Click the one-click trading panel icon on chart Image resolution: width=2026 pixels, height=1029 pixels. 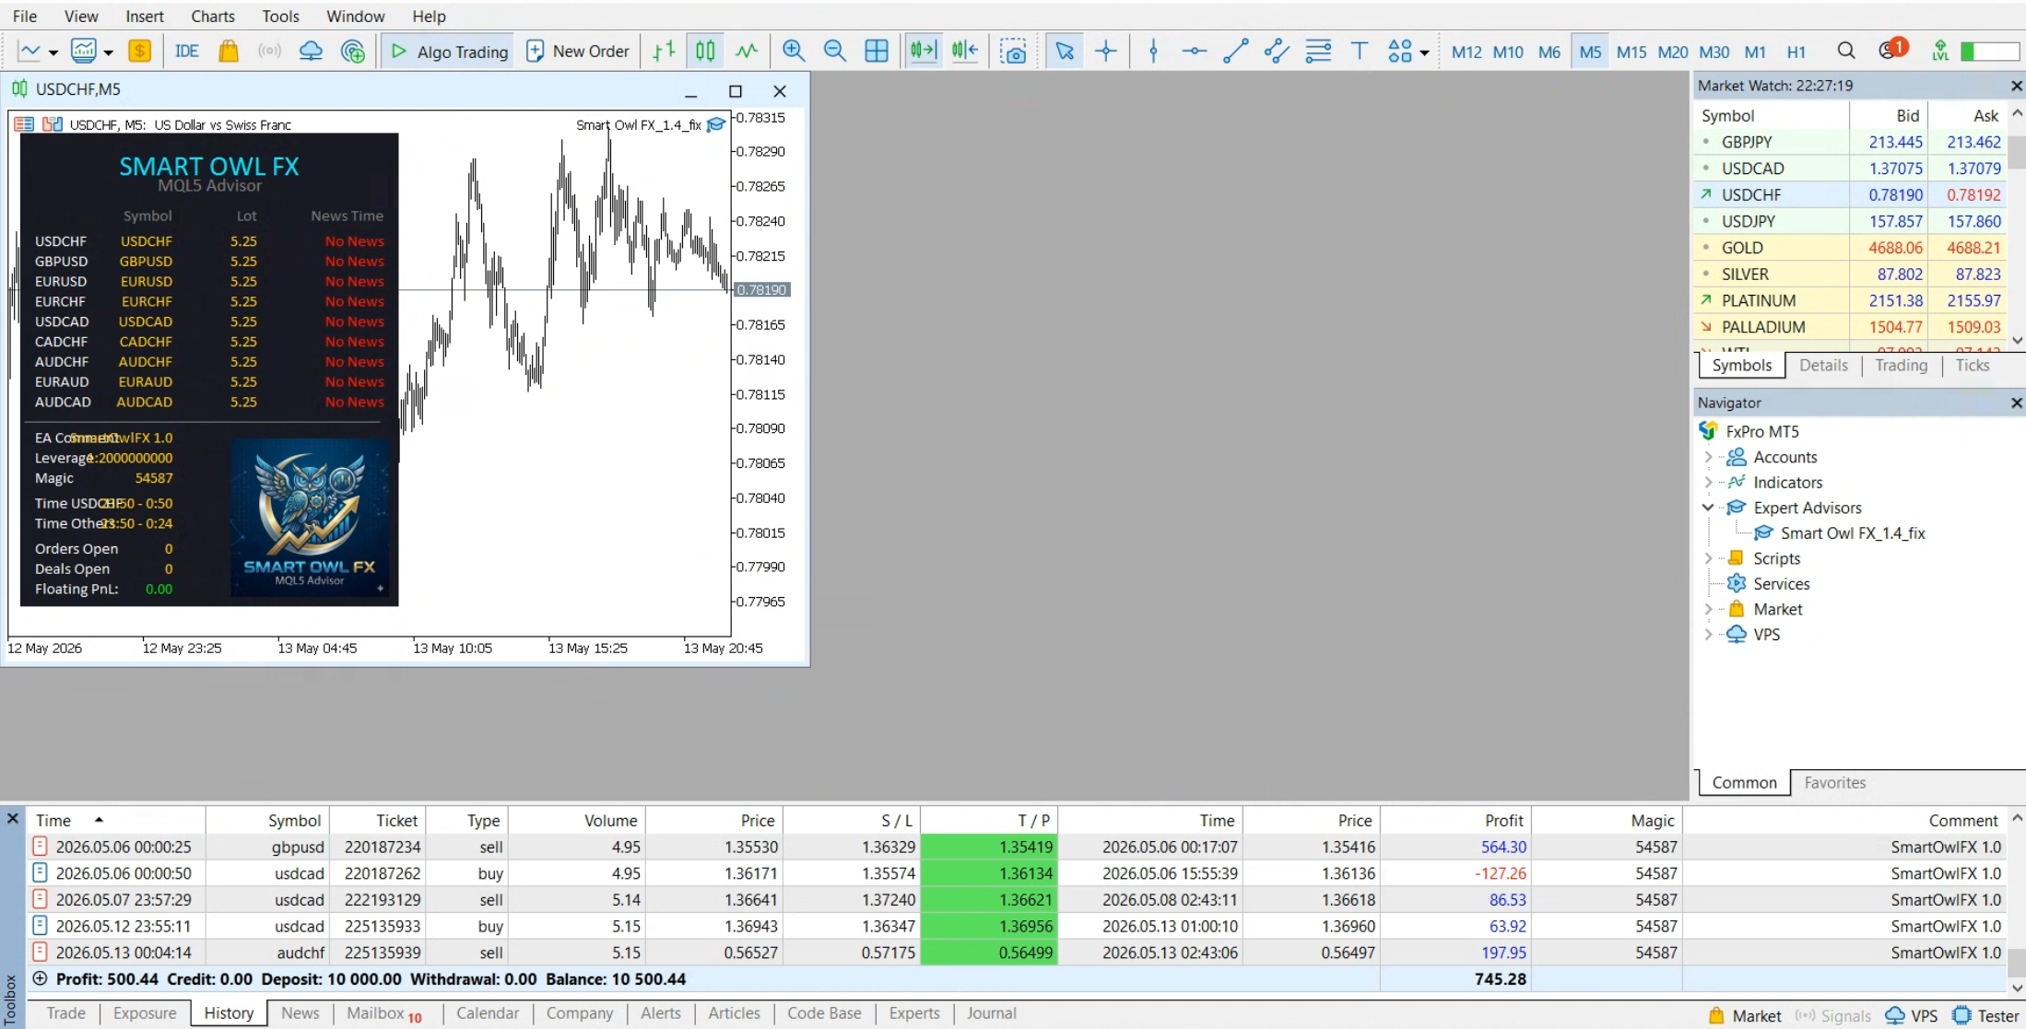(x=53, y=124)
